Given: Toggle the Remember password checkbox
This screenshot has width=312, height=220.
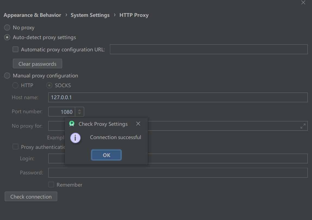Looking at the screenshot, I should (51, 185).
